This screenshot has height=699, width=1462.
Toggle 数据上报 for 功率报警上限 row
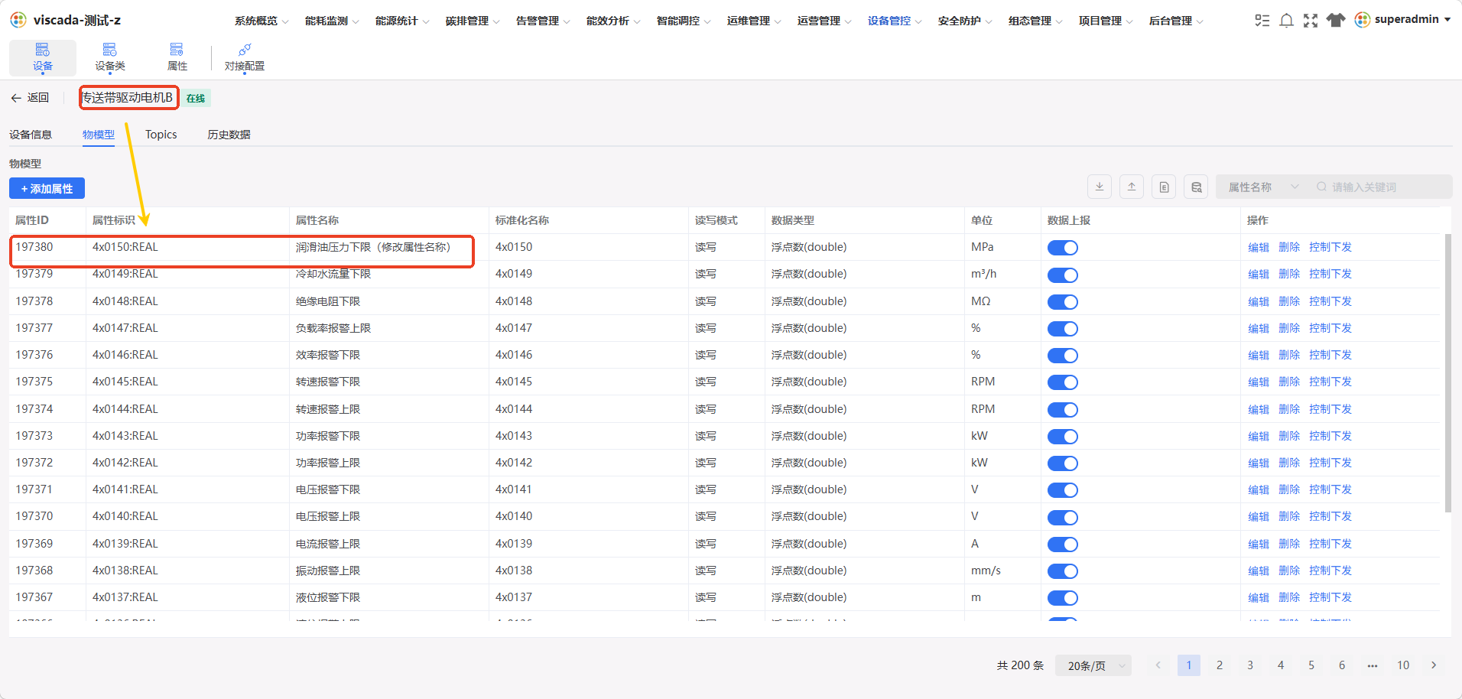coord(1062,463)
